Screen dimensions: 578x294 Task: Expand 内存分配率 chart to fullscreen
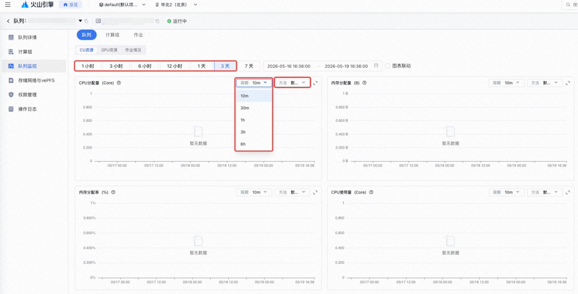[315, 193]
